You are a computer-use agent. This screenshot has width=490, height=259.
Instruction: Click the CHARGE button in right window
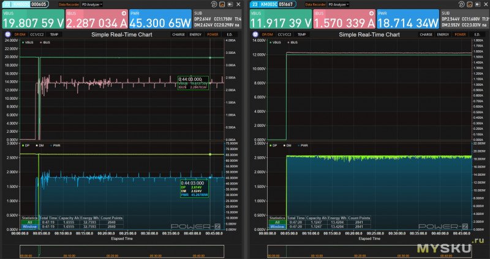(x=426, y=35)
